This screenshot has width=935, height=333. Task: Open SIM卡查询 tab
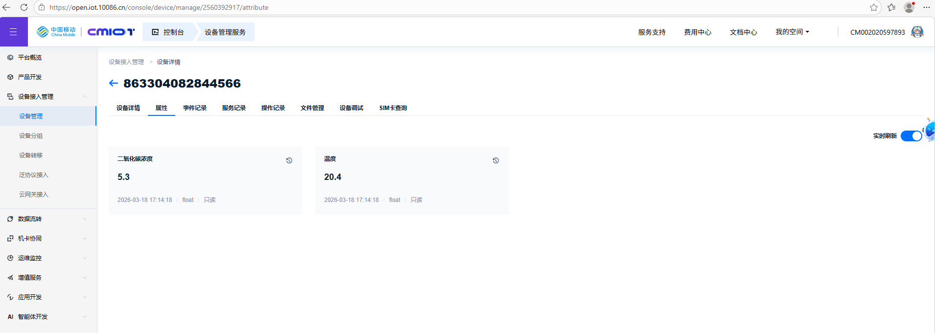pos(393,108)
